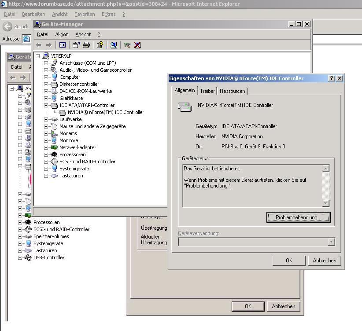Expand the Laufwerke node
Viewport: 362px width, 331px height.
click(46, 119)
